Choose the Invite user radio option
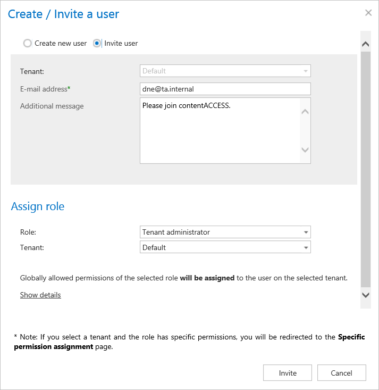Viewport: 379px width, 390px height. [97, 44]
